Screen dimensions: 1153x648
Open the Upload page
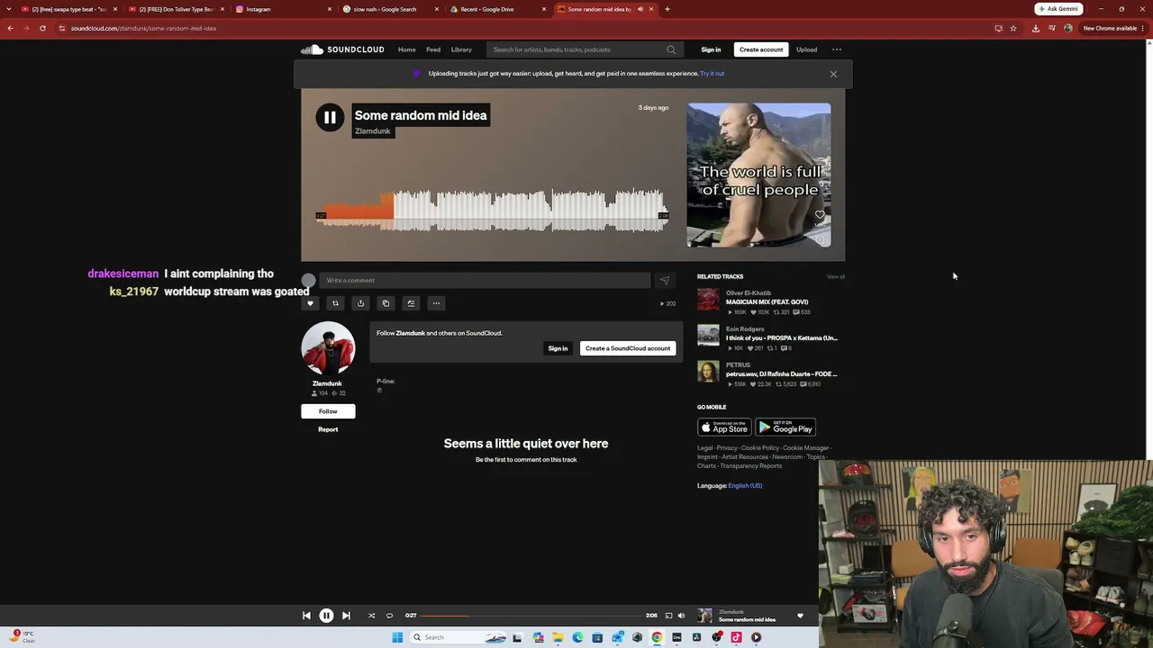(x=806, y=49)
